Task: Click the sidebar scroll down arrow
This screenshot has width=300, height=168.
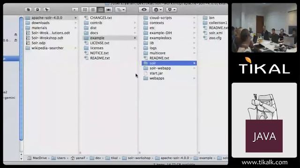Action: click(21, 159)
